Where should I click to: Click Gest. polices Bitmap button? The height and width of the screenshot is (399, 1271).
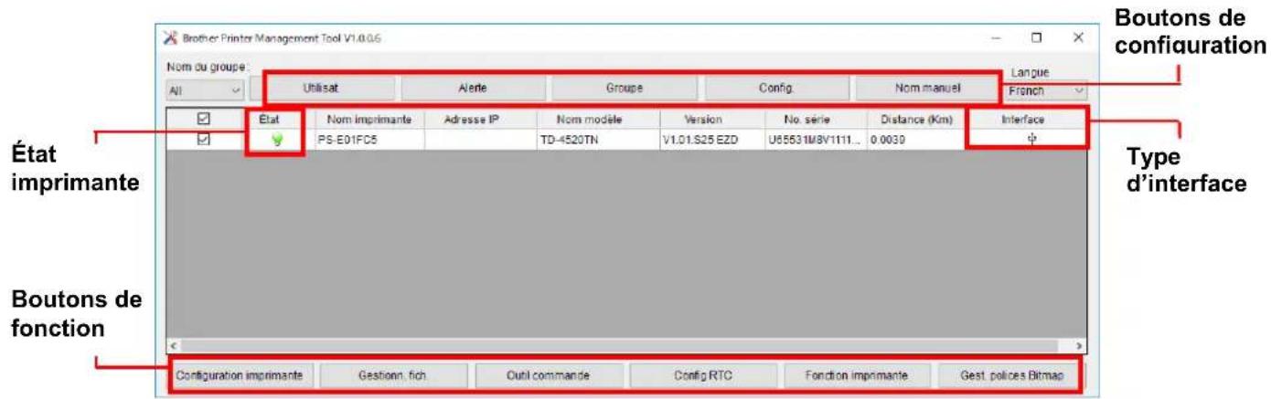(1011, 375)
